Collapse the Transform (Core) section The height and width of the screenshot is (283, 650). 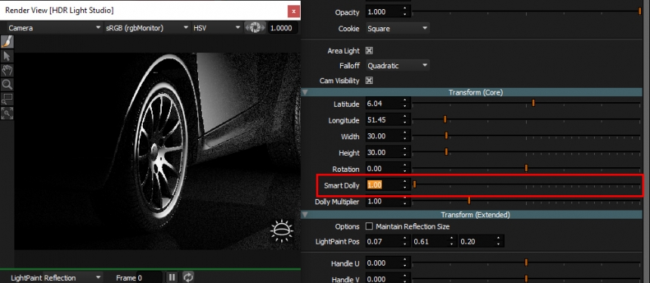coord(305,92)
